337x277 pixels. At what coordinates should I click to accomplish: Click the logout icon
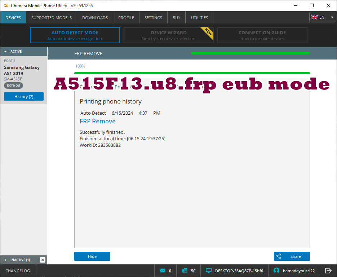328,271
